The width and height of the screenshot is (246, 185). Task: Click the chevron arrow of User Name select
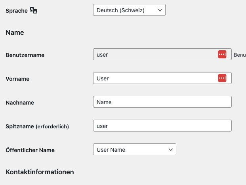point(170,149)
